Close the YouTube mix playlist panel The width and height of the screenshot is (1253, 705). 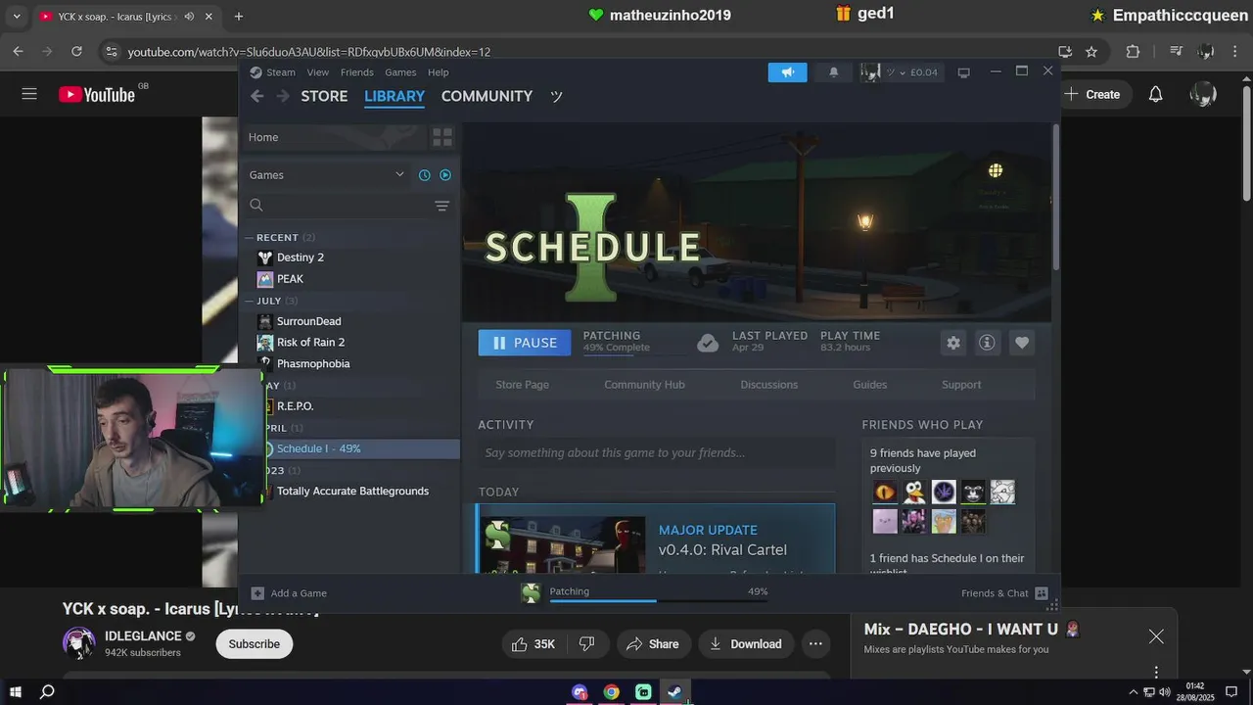1156,636
